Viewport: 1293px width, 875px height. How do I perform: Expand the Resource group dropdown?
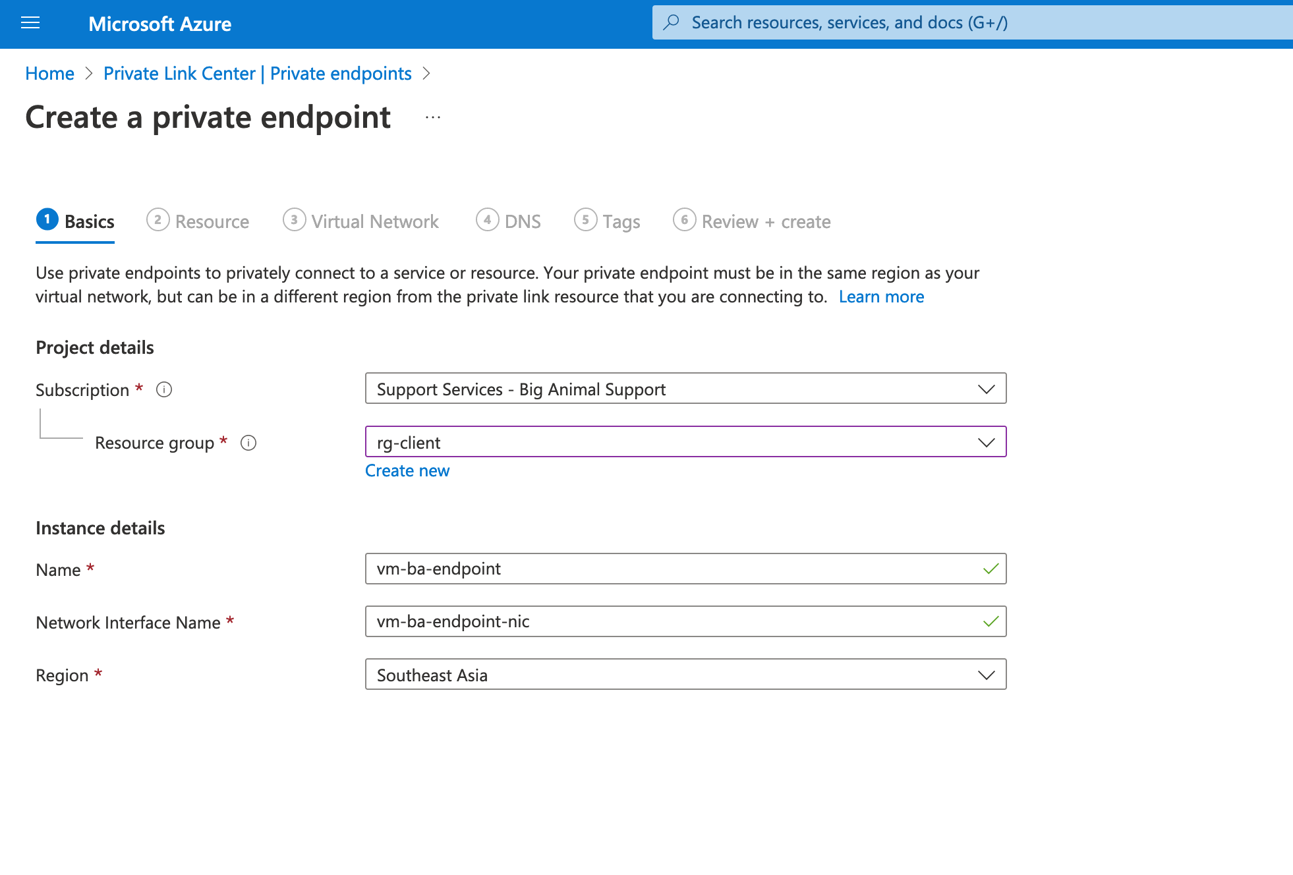pos(685,442)
